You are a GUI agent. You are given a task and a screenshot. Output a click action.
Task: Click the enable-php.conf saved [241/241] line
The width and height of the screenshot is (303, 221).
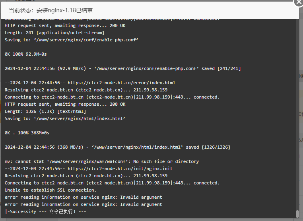(123, 69)
